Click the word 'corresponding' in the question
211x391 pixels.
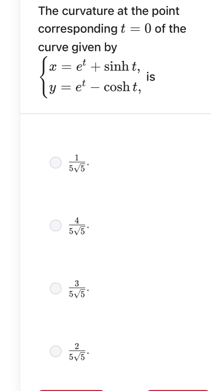pyautogui.click(x=78, y=29)
